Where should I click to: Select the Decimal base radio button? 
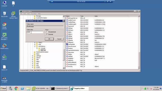pos(47,34)
